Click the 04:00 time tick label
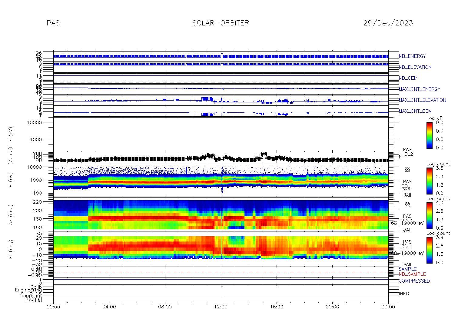The image size is (458, 309). [x=109, y=307]
